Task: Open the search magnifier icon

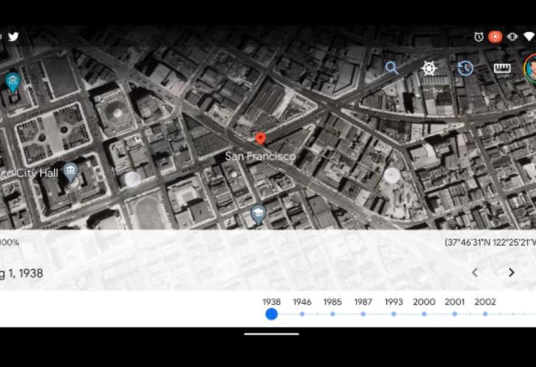Action: (392, 68)
